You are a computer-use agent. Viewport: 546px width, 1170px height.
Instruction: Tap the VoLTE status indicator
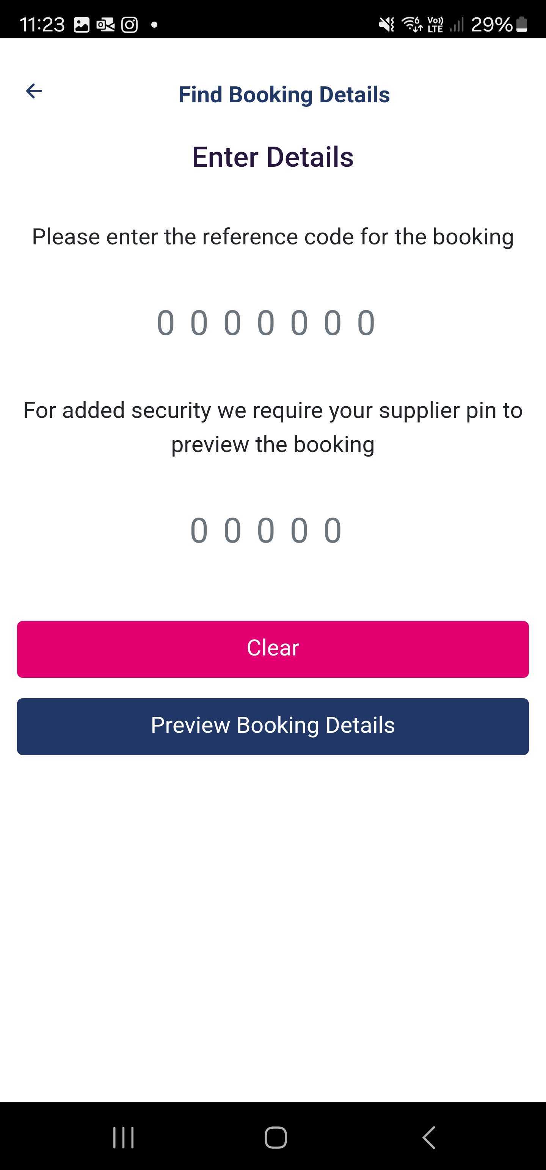[x=436, y=25]
